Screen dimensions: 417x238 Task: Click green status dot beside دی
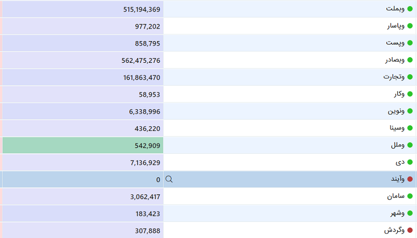(410, 162)
